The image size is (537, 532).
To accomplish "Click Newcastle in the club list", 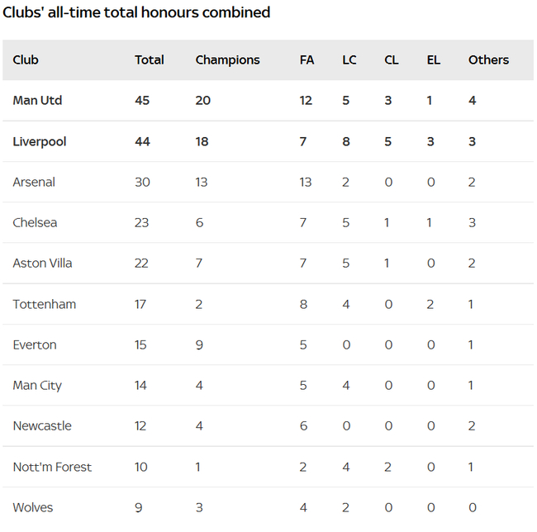I will point(42,426).
